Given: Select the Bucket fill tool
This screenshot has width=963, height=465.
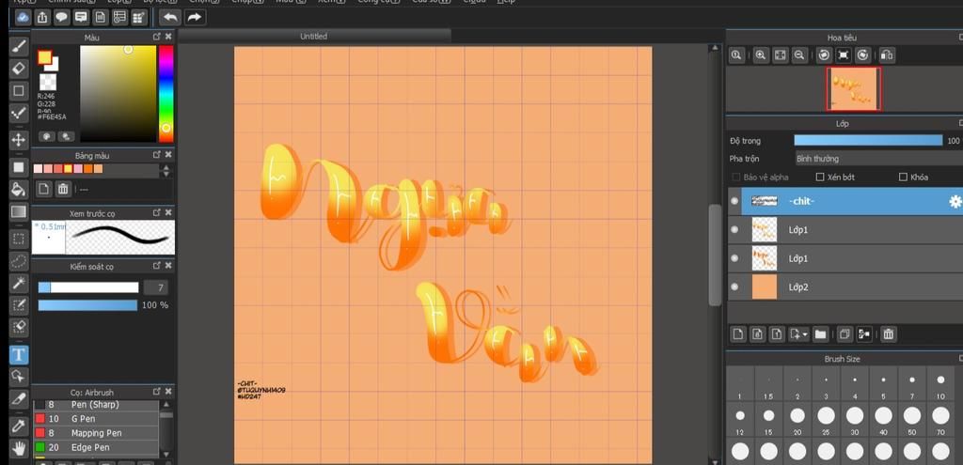Looking at the screenshot, I should [x=19, y=189].
